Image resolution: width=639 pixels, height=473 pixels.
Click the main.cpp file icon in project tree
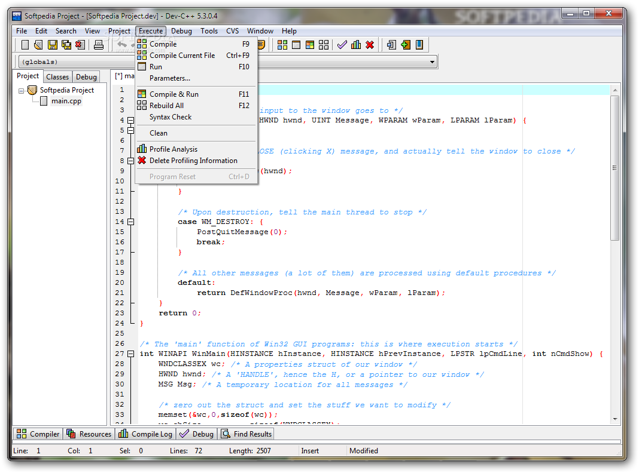44,101
